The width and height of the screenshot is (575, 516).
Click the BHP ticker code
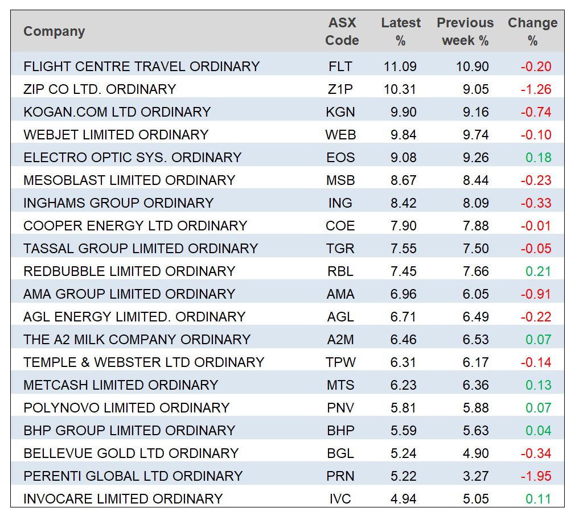pos(340,431)
